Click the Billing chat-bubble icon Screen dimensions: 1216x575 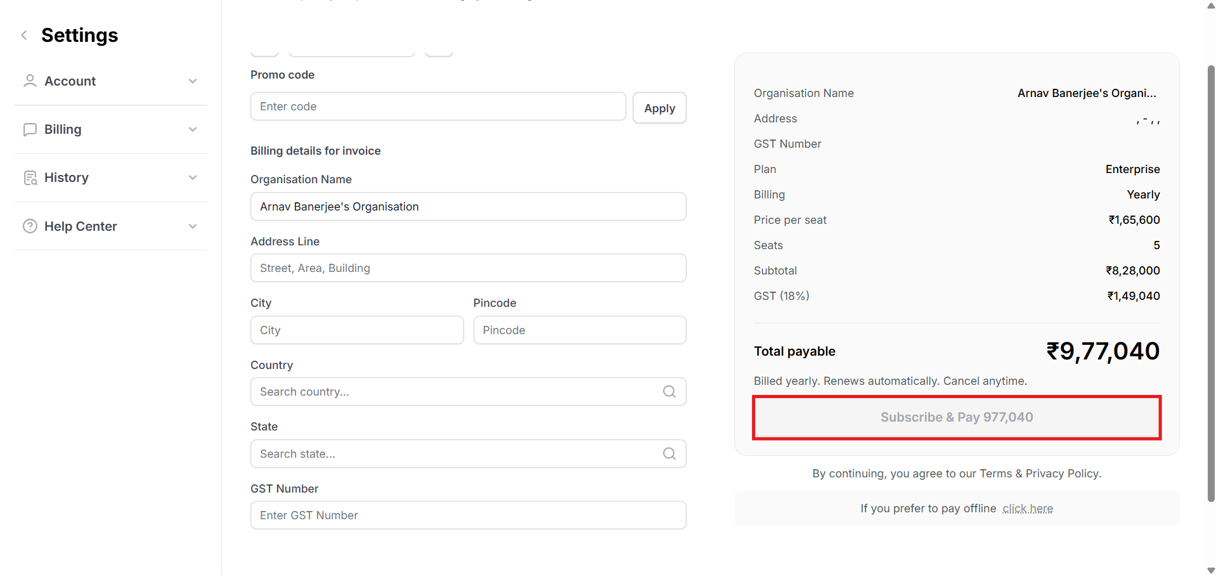(x=30, y=129)
